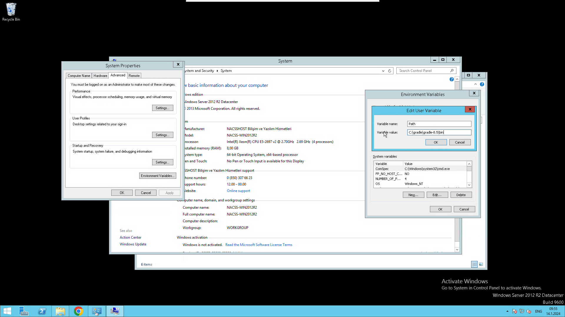The height and width of the screenshot is (317, 565).
Task: Open the volume icon in system tray
Action: pos(529,311)
